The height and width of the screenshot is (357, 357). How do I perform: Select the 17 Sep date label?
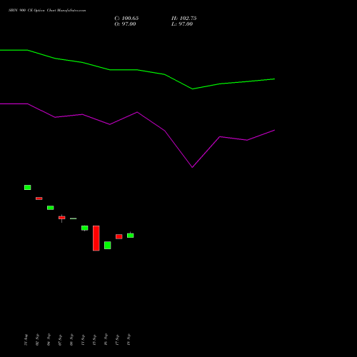tap(117, 340)
